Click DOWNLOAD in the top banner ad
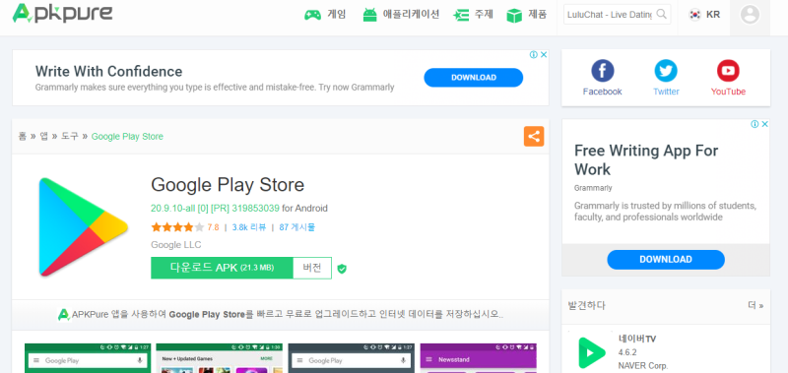Screen dimensions: 788x373 474,78
